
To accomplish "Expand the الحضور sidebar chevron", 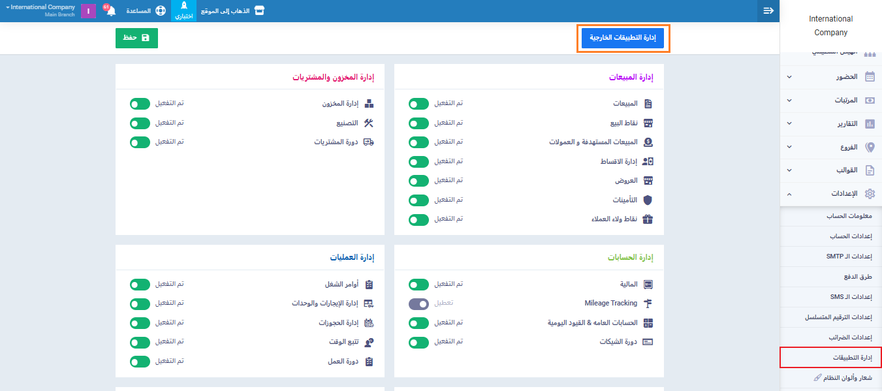I will point(789,77).
